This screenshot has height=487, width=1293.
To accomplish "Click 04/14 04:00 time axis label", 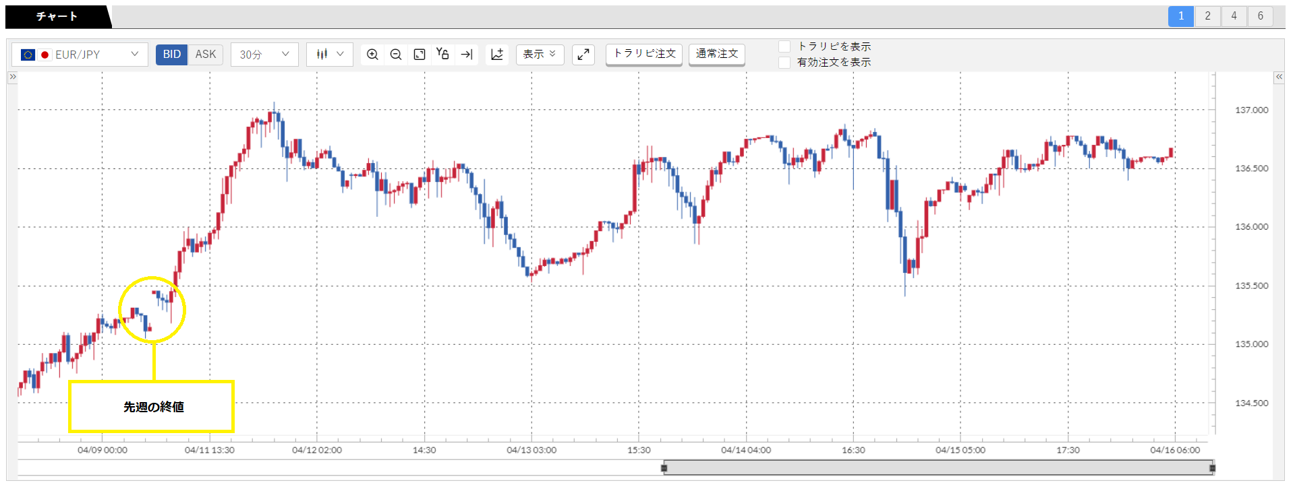I will click(746, 450).
